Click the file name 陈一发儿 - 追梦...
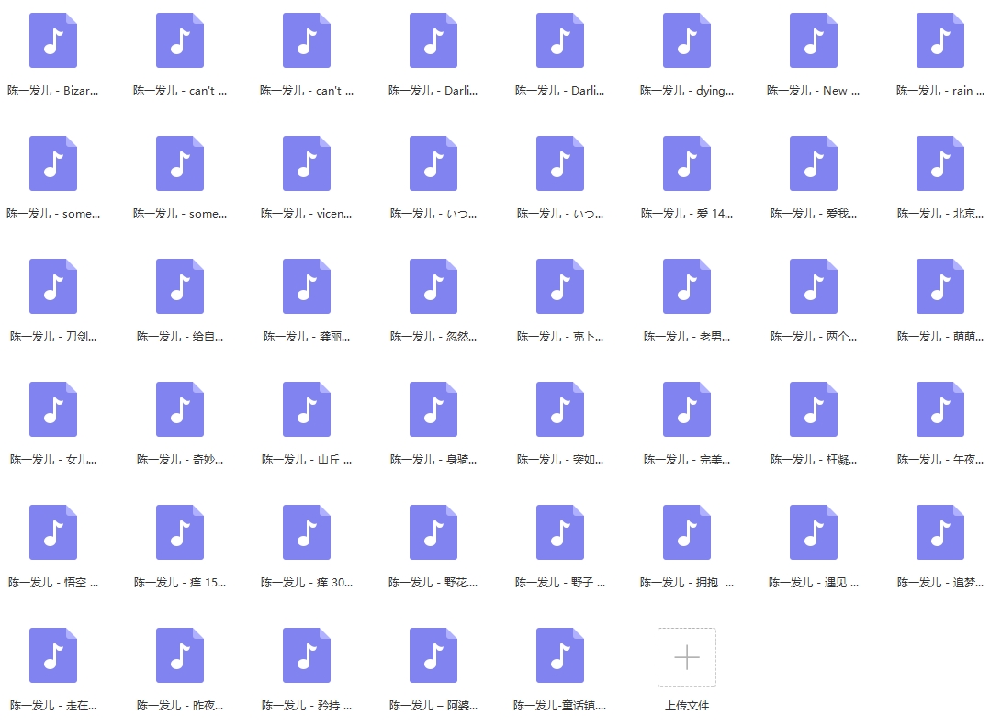The width and height of the screenshot is (990, 726). (940, 583)
